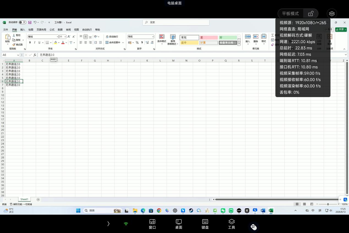Click the Format as Table (套用表格格式) icon
This screenshot has width=349, height=233.
[173, 37]
